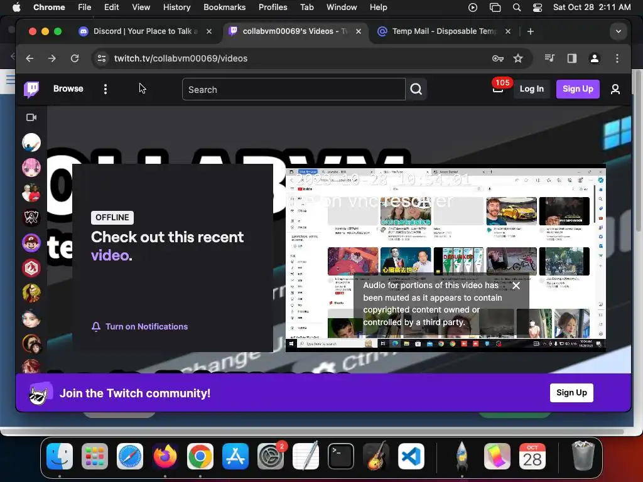The height and width of the screenshot is (482, 643).
Task: Expand the tab search dropdown arrow
Action: point(619,31)
